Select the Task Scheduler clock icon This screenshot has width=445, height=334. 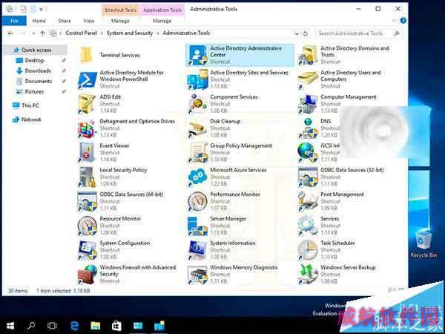pos(309,251)
